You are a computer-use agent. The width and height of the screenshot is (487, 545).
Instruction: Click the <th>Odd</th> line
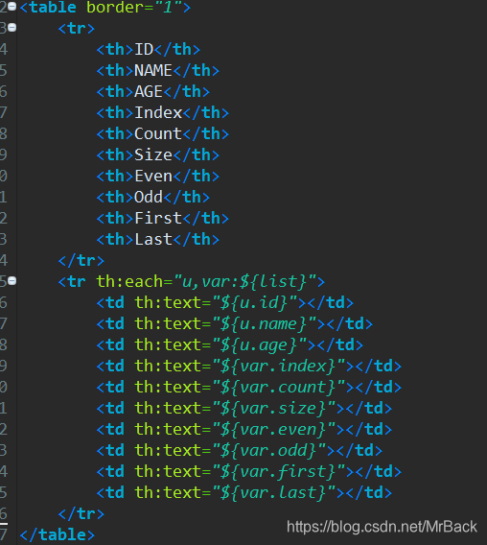click(153, 198)
